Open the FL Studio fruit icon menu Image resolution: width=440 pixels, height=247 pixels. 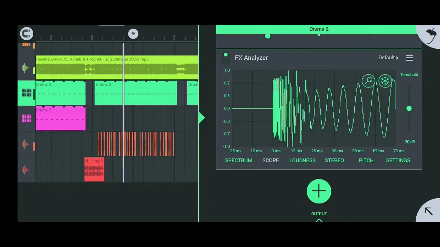[431, 35]
